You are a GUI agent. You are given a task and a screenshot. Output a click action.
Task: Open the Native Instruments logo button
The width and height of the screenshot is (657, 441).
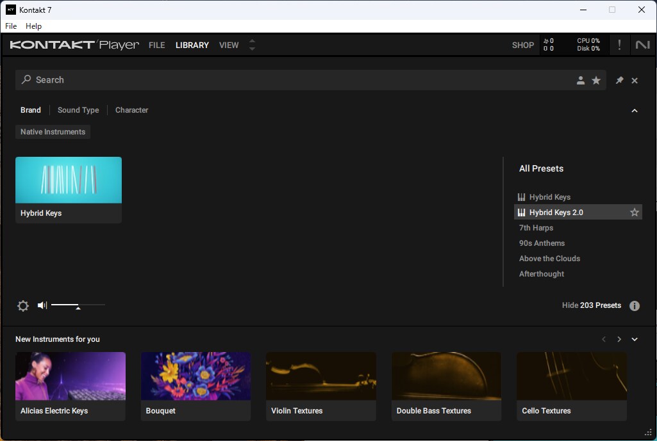642,45
